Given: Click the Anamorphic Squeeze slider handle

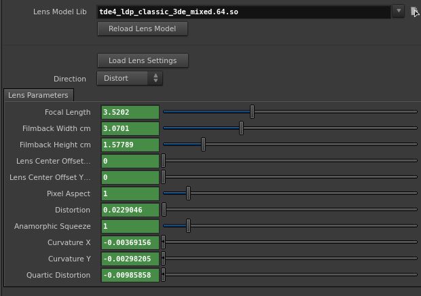Looking at the screenshot, I should click(189, 225).
